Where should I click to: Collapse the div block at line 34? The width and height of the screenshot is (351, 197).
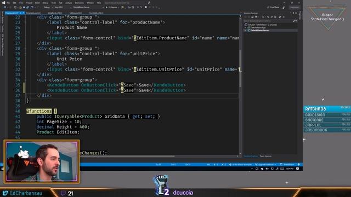click(x=25, y=80)
